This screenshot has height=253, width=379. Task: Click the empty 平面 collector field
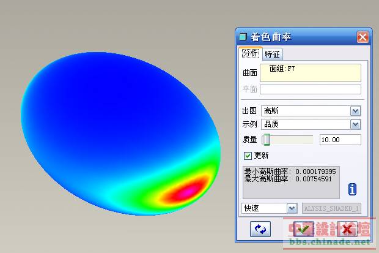coord(311,89)
